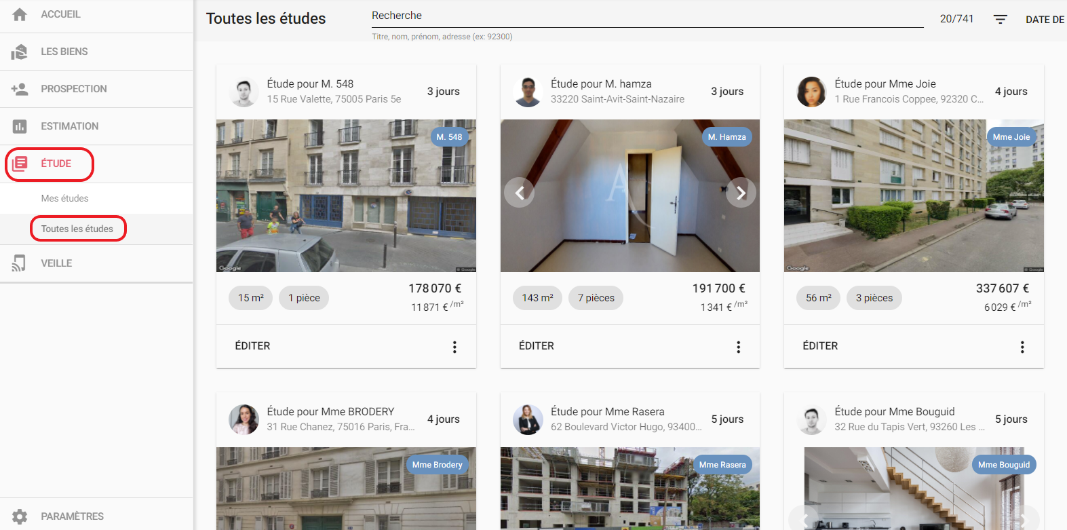
Task: Open VEILLE menu item
Action: tap(96, 263)
